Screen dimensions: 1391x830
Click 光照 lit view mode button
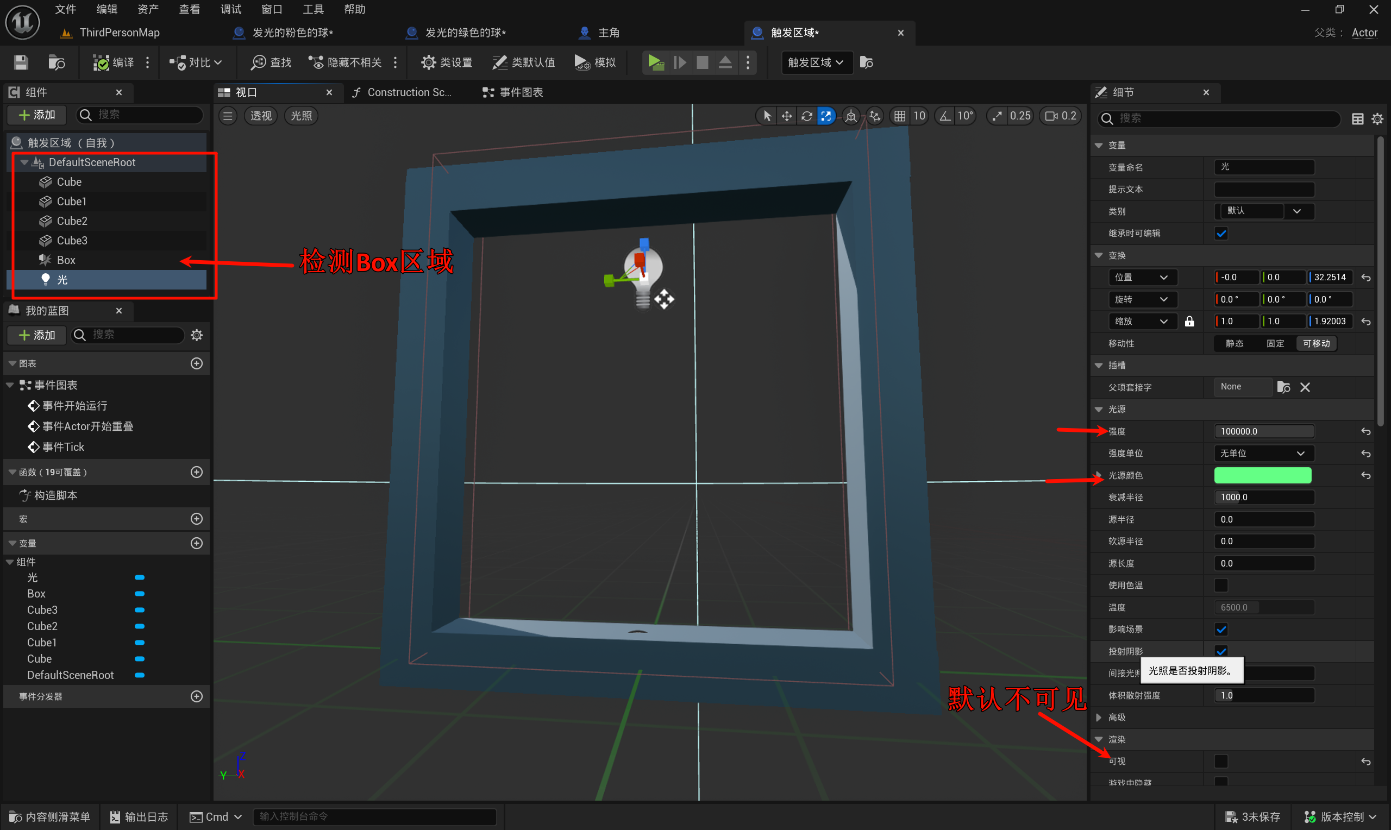point(302,116)
